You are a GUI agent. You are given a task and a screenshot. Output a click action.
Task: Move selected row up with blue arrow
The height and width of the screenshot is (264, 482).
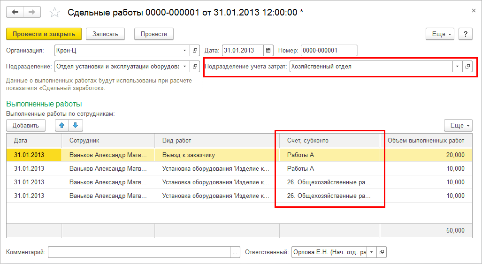click(x=62, y=125)
